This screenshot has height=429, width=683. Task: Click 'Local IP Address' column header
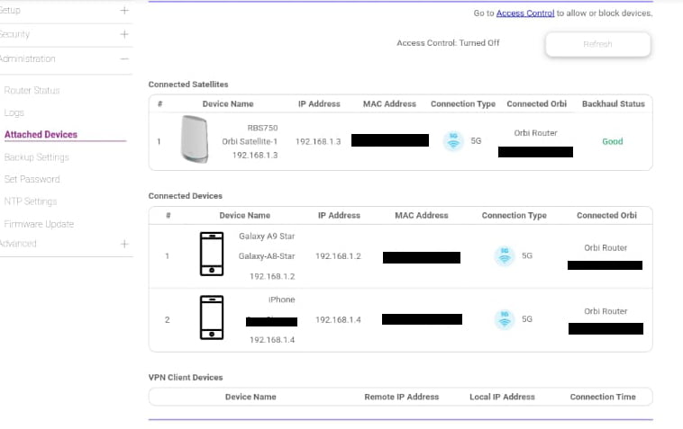pyautogui.click(x=502, y=397)
